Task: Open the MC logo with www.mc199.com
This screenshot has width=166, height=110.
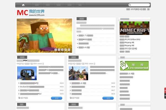Action: pos(31,13)
